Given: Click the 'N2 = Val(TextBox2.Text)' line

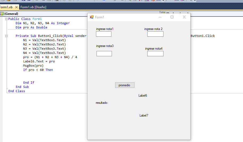Looking at the screenshot, I should [x=44, y=44].
